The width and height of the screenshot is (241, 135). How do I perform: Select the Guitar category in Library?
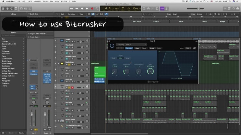point(4,47)
